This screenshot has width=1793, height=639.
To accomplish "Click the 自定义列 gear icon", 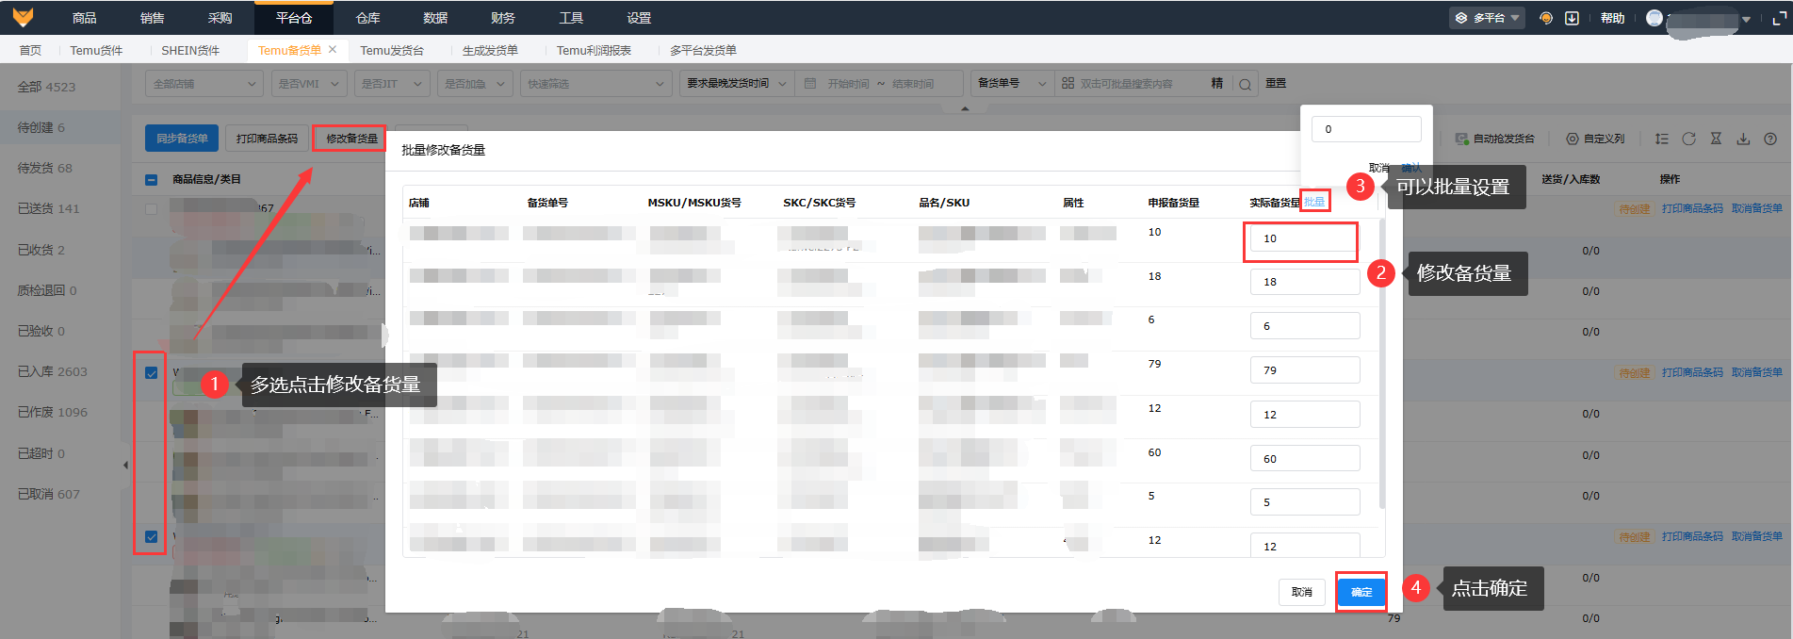I will (1573, 139).
